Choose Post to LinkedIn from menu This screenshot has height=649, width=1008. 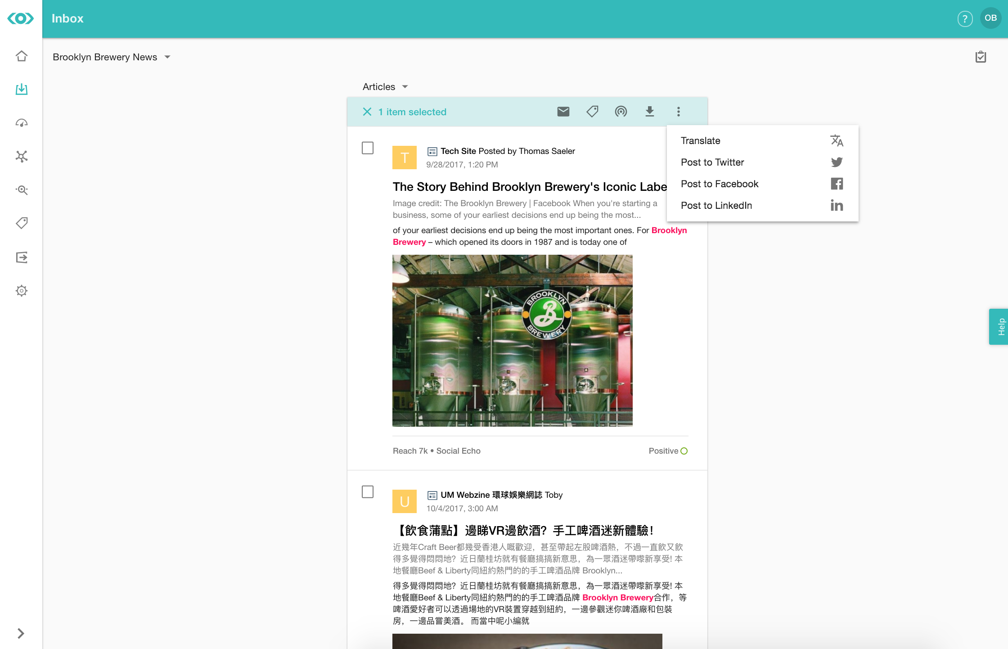[x=762, y=206]
